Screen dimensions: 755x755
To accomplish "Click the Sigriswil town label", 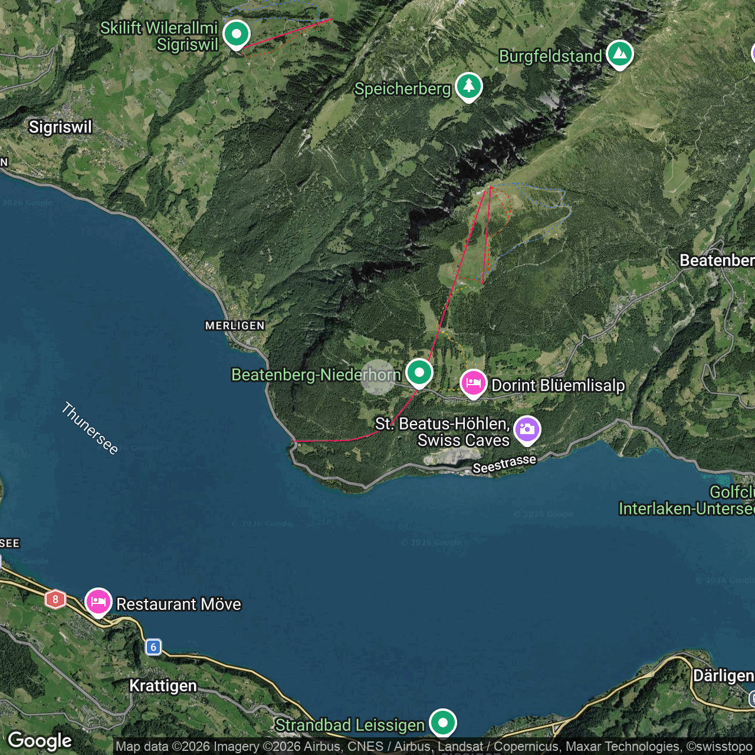I will [x=61, y=127].
